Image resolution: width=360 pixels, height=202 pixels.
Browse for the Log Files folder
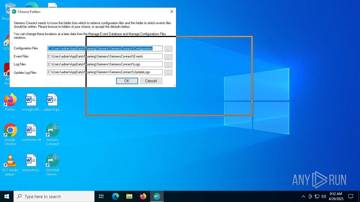coord(168,65)
